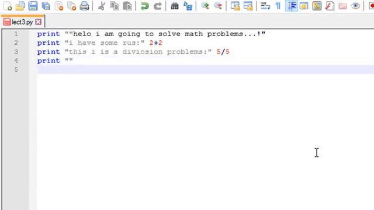The image size is (374, 210).
Task: Save the current file with the floppy icon
Action: click(33, 6)
